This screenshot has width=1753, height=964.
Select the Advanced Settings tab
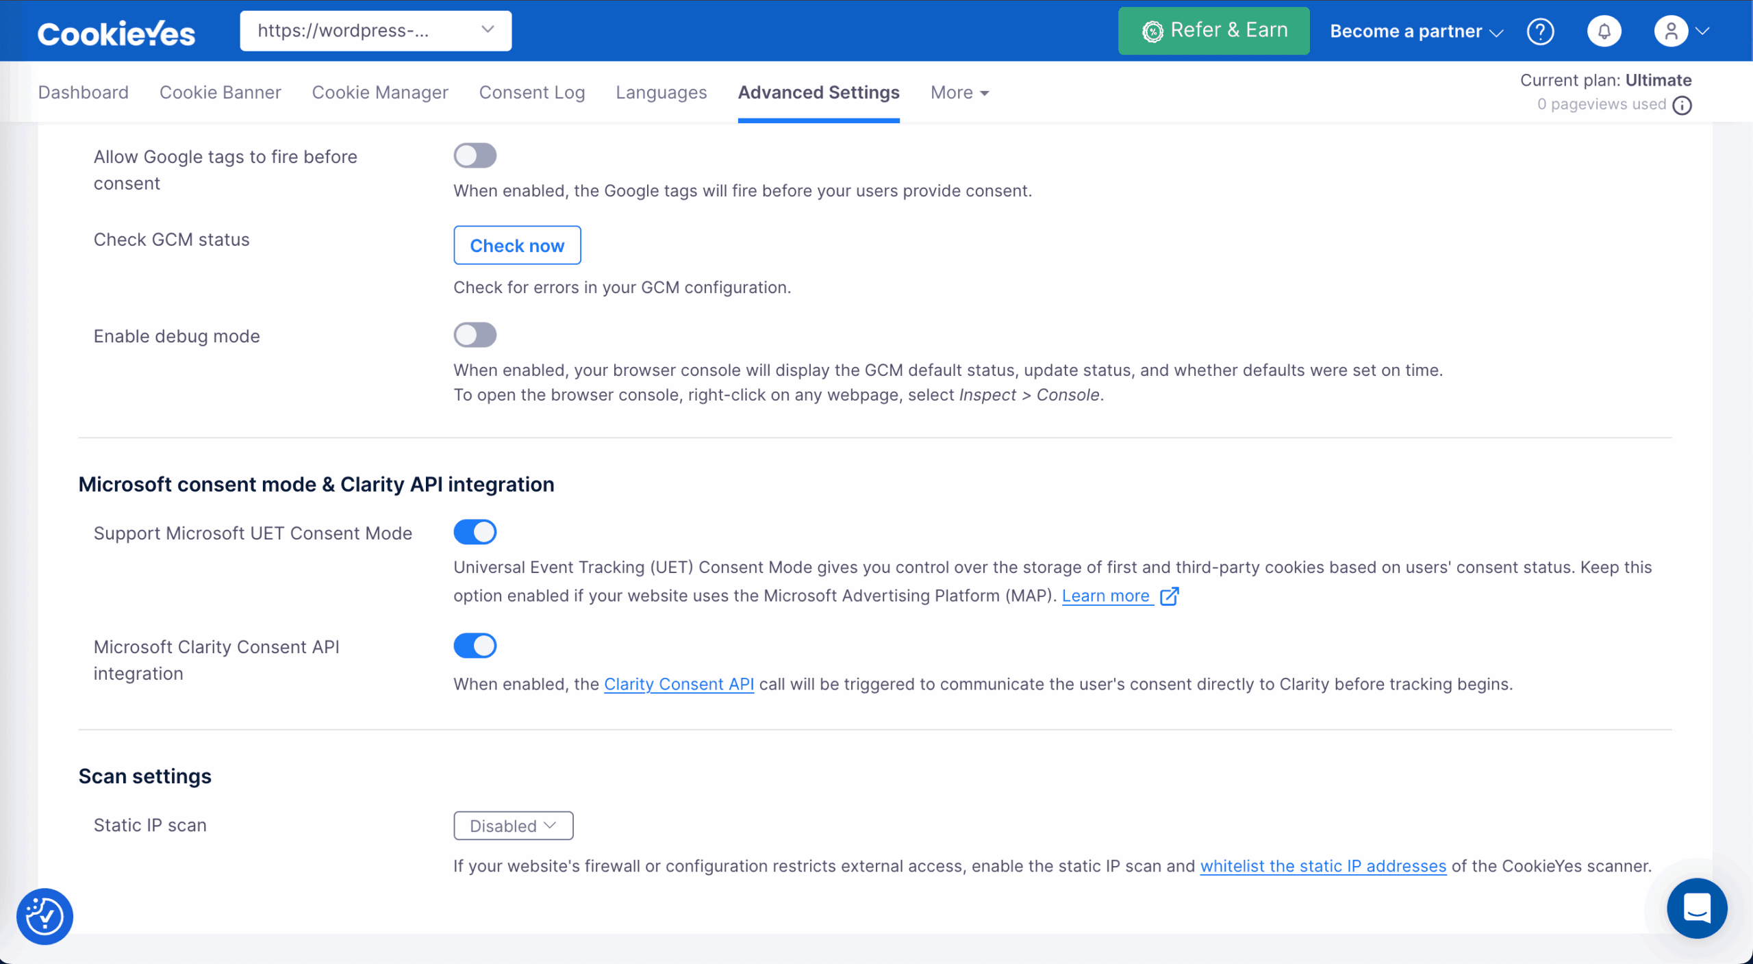coord(818,92)
